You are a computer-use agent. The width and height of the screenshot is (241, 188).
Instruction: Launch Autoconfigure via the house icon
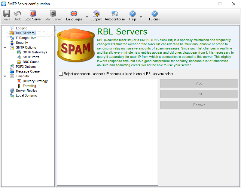click(x=115, y=13)
